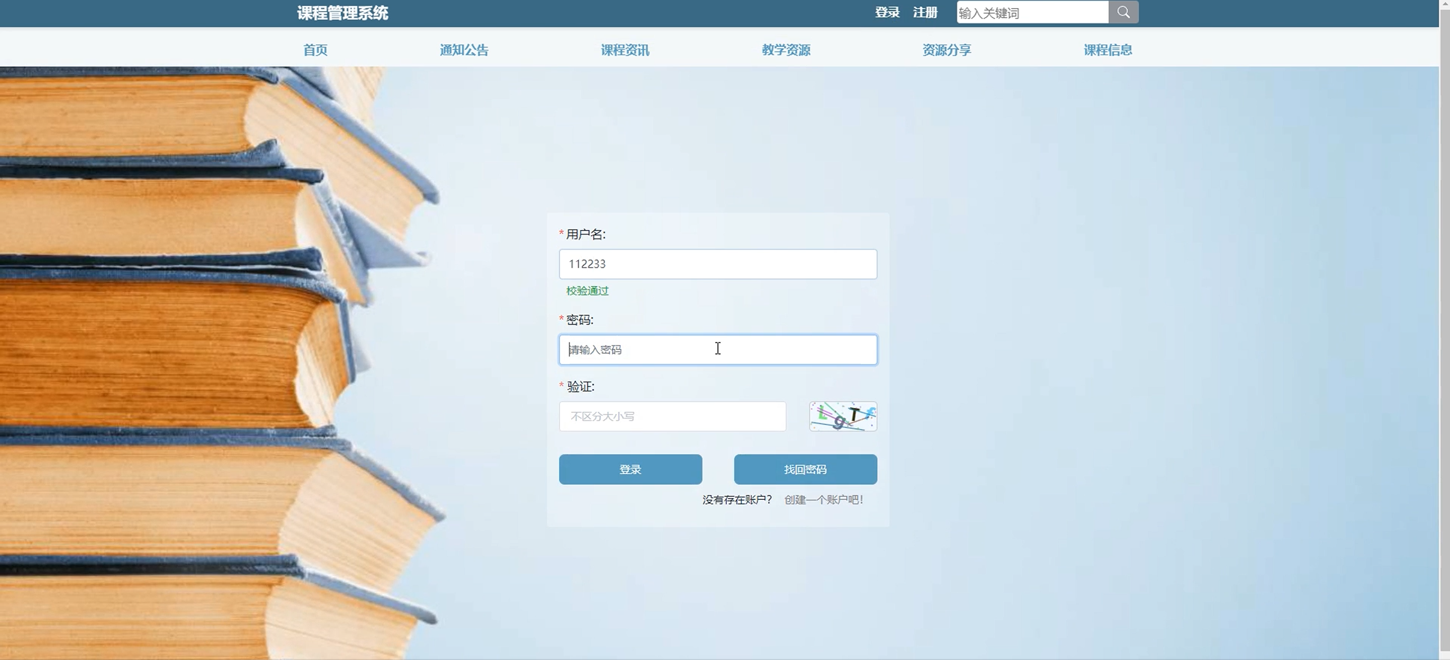The width and height of the screenshot is (1450, 660).
Task: Click the search magnifier icon button
Action: coord(1123,13)
